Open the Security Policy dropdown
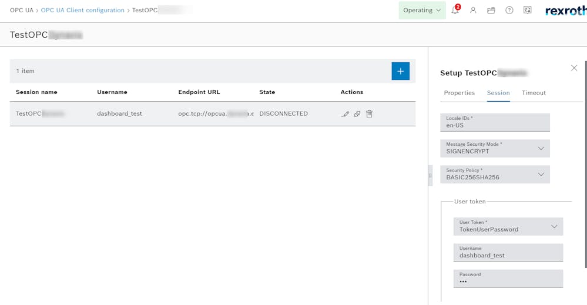This screenshot has width=587, height=305. [495, 175]
